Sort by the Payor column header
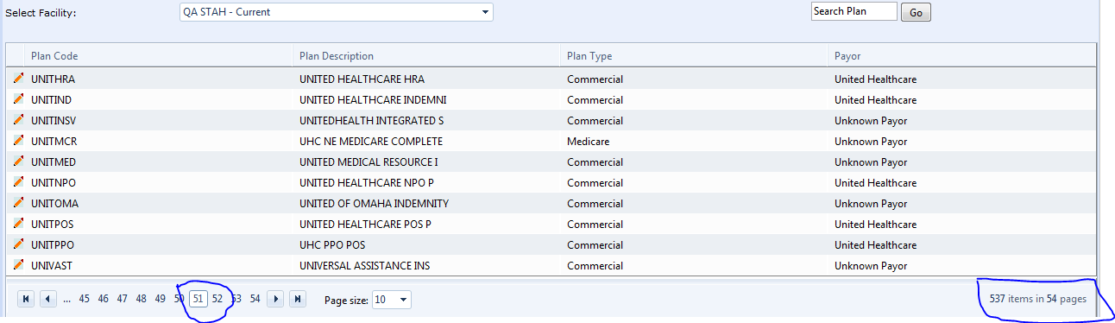Image resolution: width=1115 pixels, height=323 pixels. pyautogui.click(x=847, y=56)
